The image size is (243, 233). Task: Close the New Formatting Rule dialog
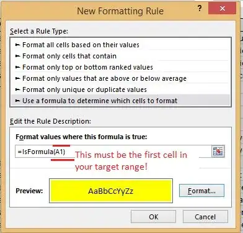pyautogui.click(x=223, y=8)
